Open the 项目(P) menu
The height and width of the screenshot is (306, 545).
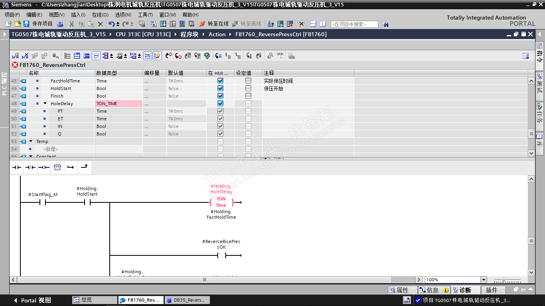click(x=12, y=15)
